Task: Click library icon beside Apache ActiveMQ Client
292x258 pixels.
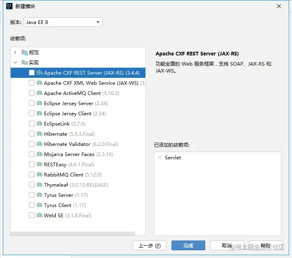Action: click(x=39, y=93)
